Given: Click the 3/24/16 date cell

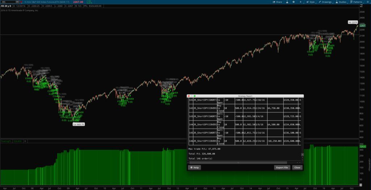Looking at the screenshot, I should 261,141.
